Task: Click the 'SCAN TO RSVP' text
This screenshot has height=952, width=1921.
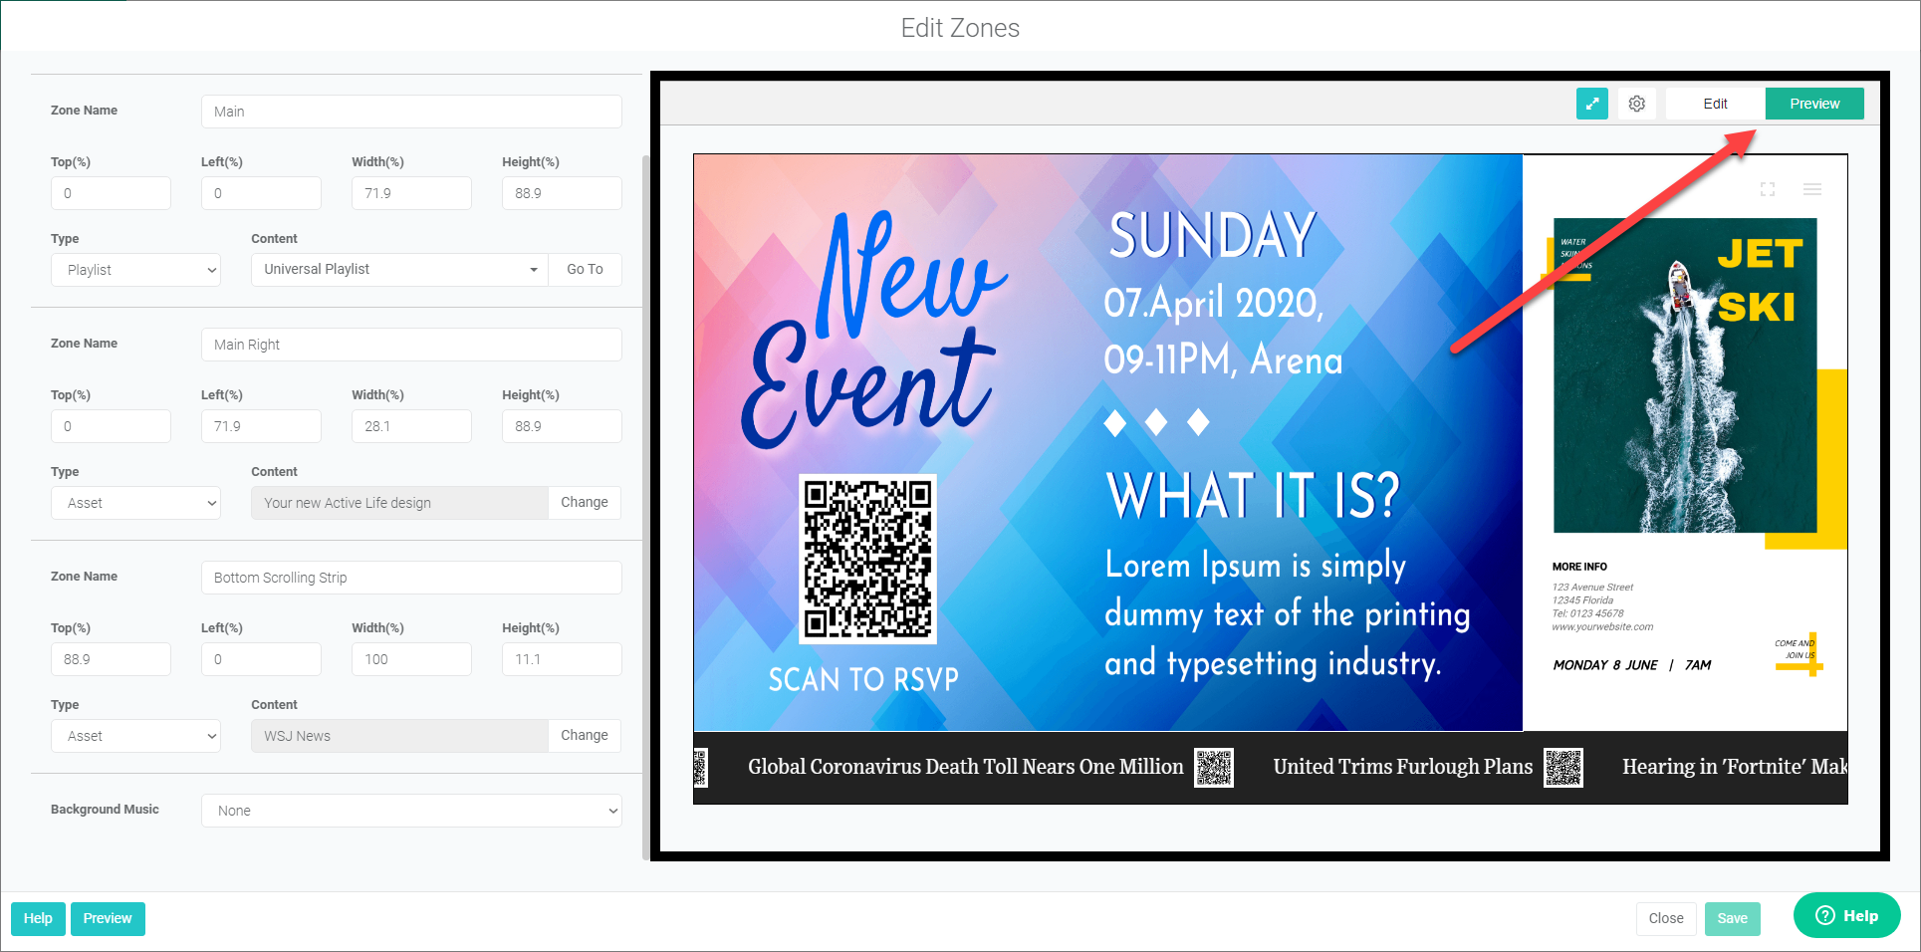Action: 863,679
